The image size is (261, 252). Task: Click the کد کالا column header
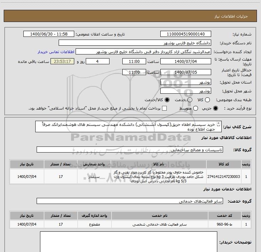point(224,164)
